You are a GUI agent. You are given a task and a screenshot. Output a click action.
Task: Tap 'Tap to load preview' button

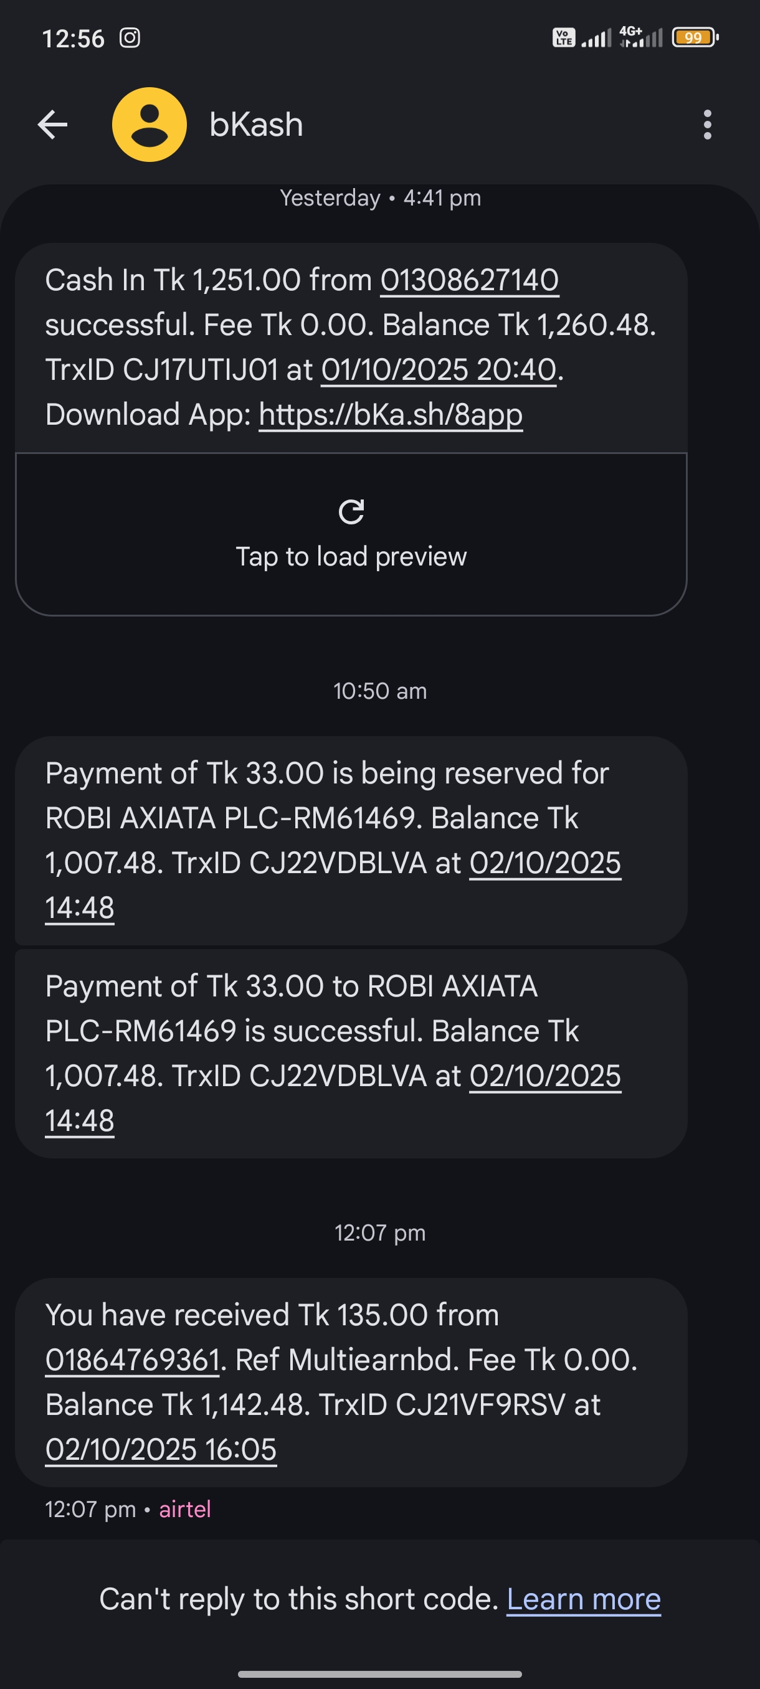[x=351, y=556]
